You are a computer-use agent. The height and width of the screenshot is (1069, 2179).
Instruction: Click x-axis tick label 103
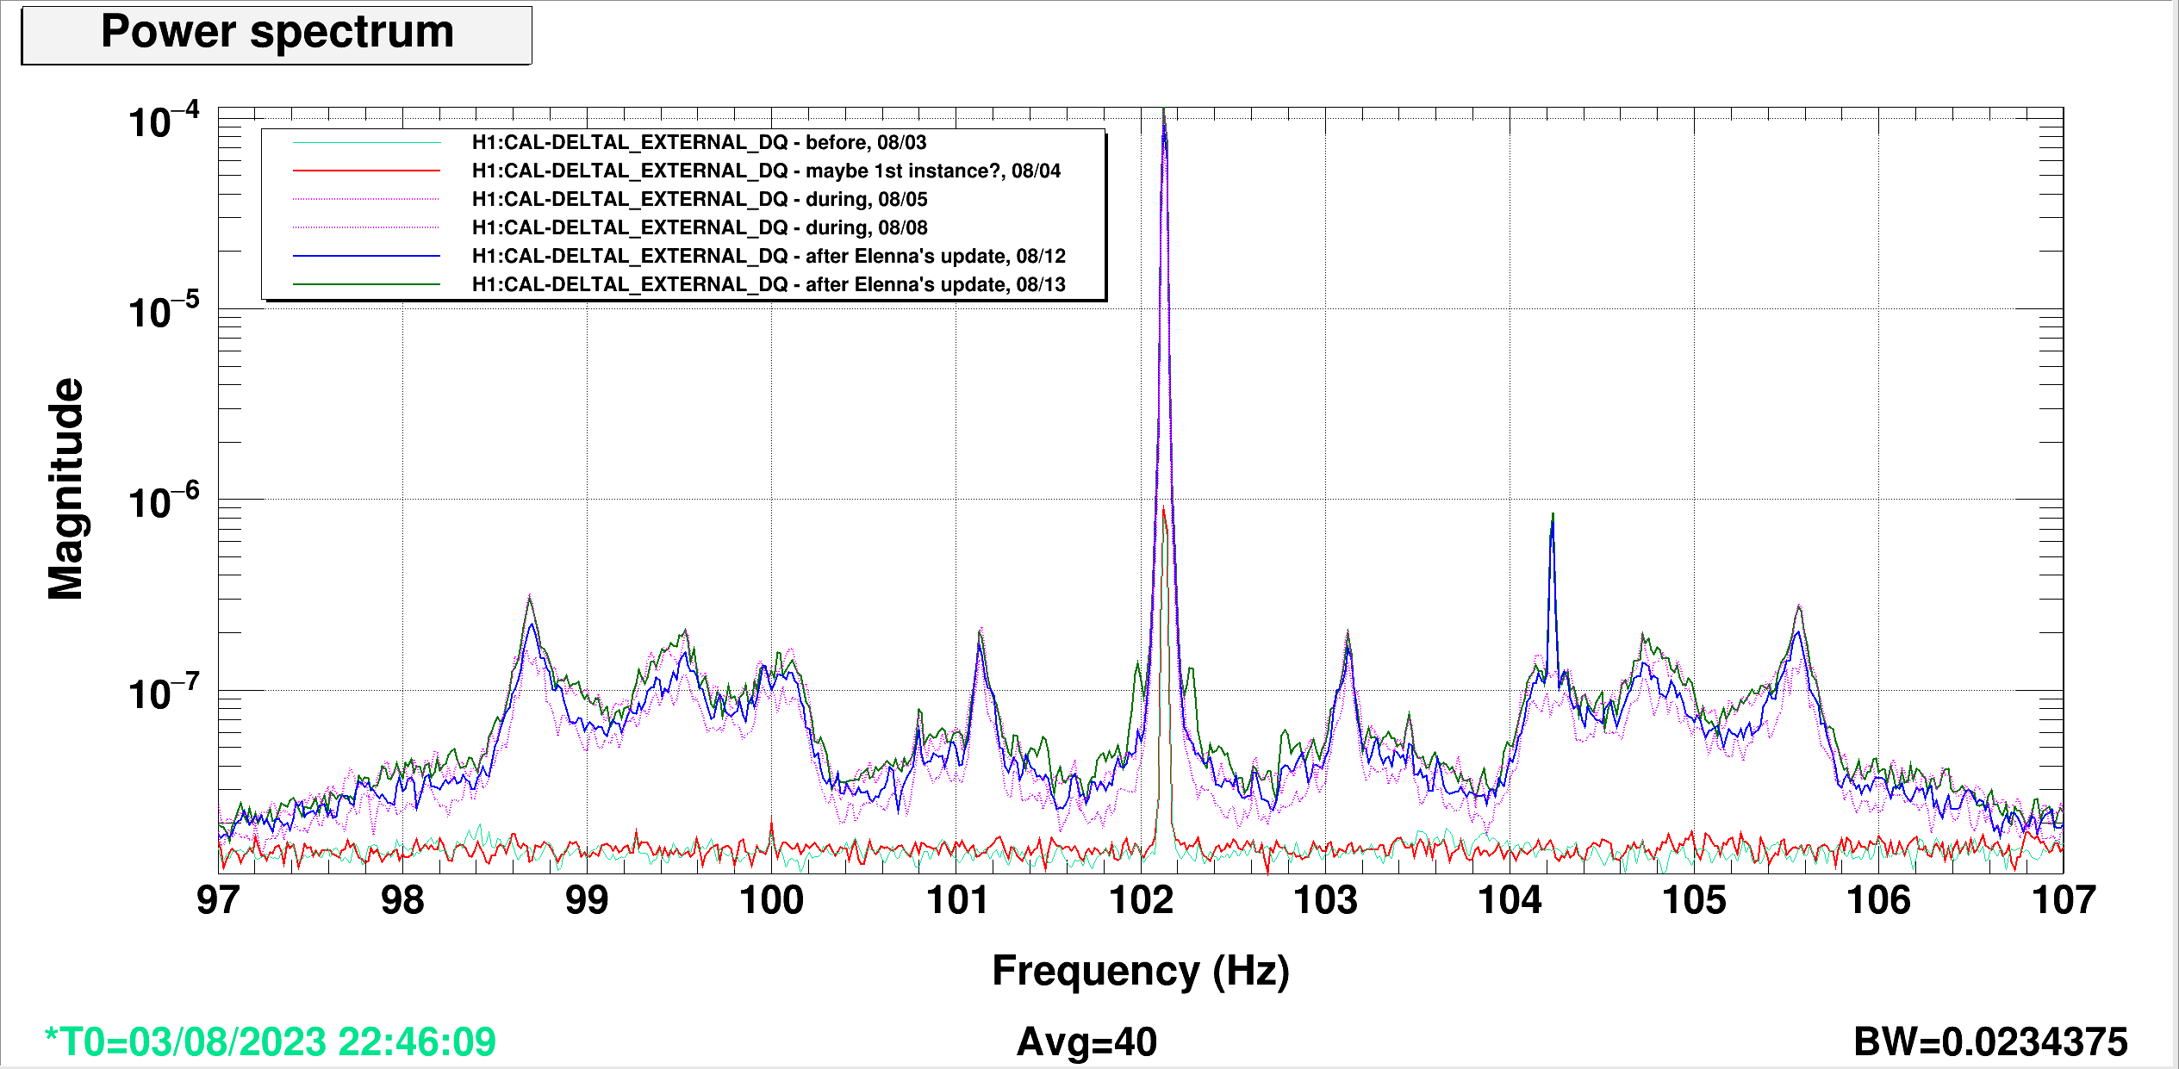coord(1325,900)
